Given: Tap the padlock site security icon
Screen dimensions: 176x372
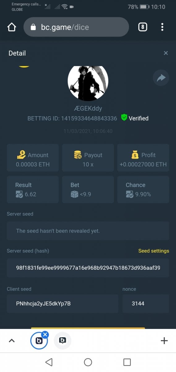Looking at the screenshot, I should (x=33, y=27).
